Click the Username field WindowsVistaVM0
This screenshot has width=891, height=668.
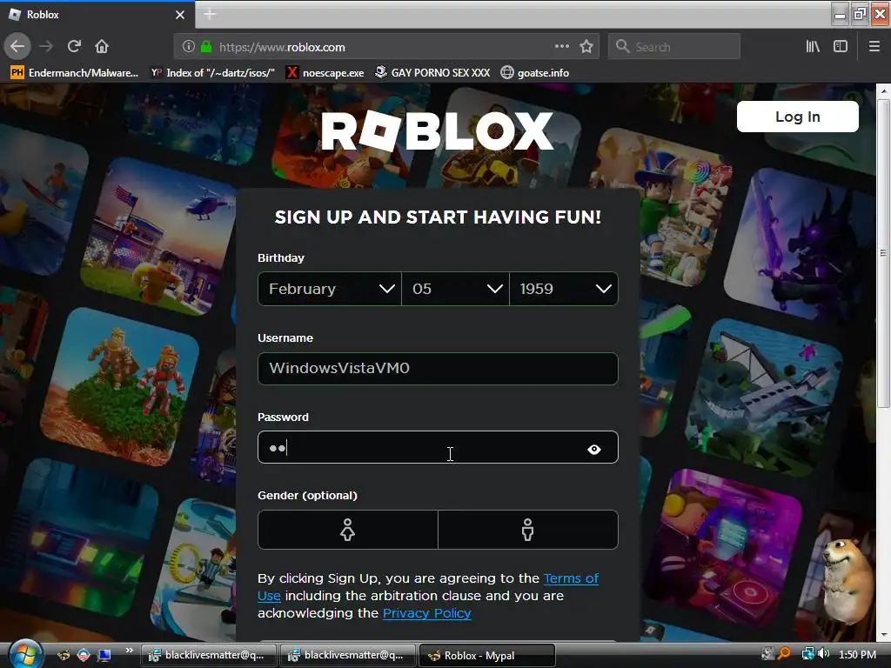coord(438,368)
